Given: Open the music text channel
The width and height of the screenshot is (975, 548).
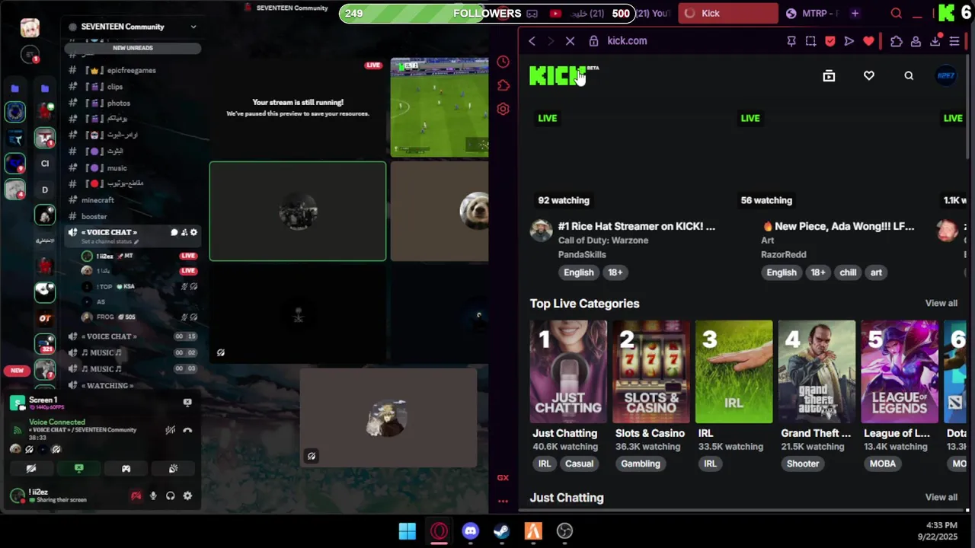Looking at the screenshot, I should pos(133,167).
